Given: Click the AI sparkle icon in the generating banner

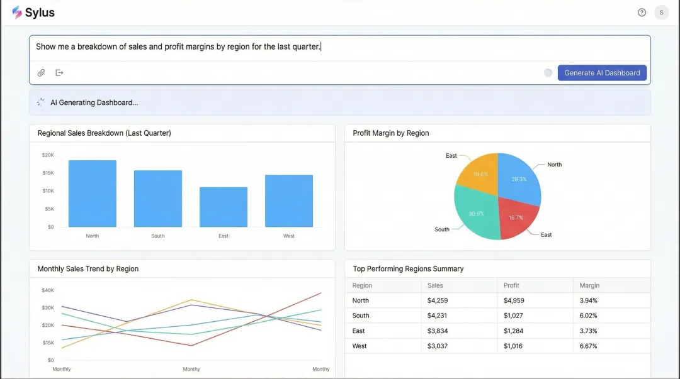Looking at the screenshot, I should coord(40,101).
